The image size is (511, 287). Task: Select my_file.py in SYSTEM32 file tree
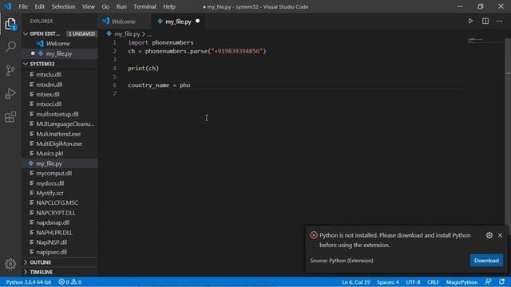coord(60,163)
